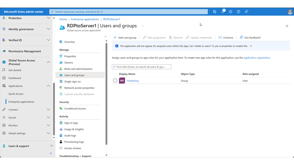Click Edit assignment button
This screenshot has height=165, width=294.
154,37
